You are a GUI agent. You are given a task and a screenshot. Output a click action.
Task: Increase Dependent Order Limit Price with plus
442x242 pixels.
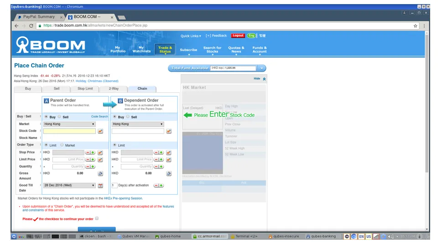(x=161, y=160)
